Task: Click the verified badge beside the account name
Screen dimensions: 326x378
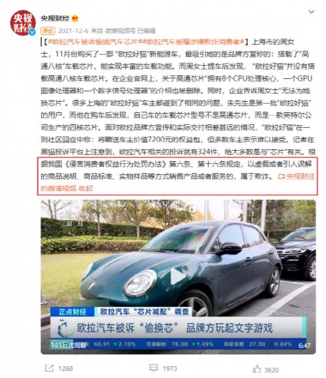Action: [75, 18]
